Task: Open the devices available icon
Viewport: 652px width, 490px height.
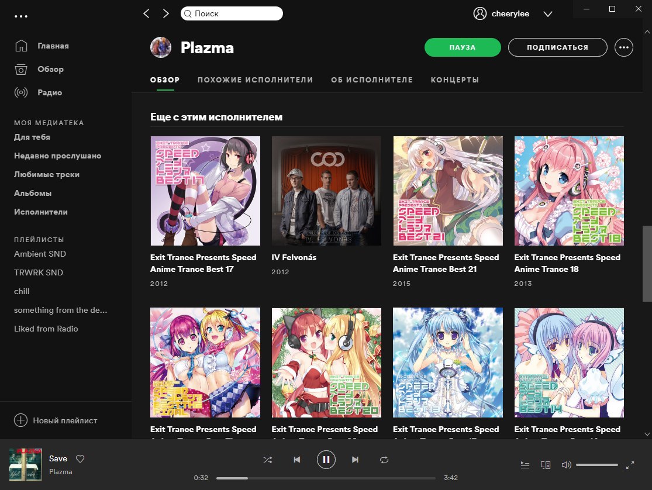Action: [x=546, y=465]
